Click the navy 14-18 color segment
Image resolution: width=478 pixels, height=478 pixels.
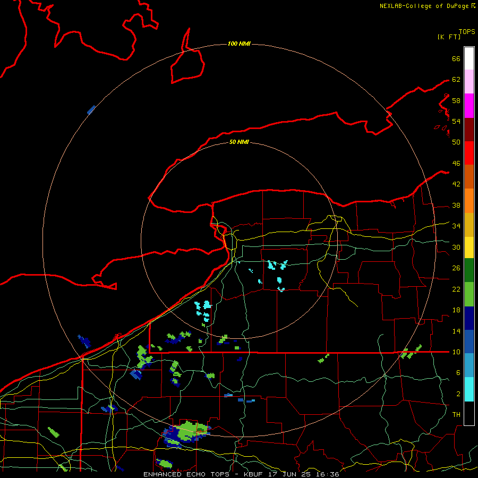[469, 318]
